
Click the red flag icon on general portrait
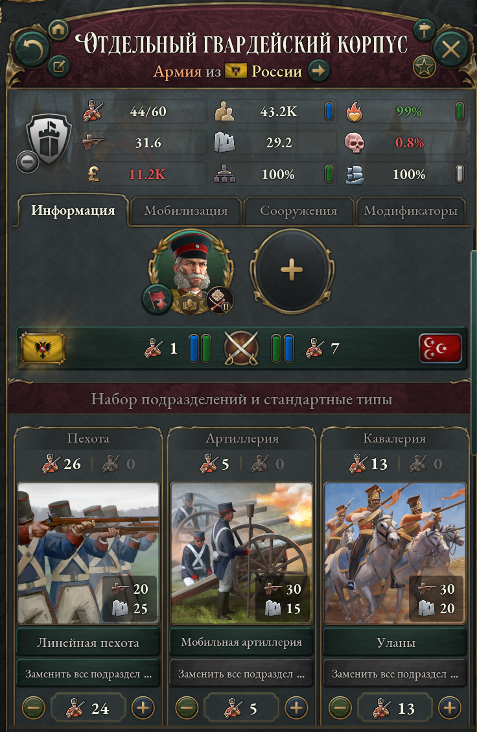[157, 299]
